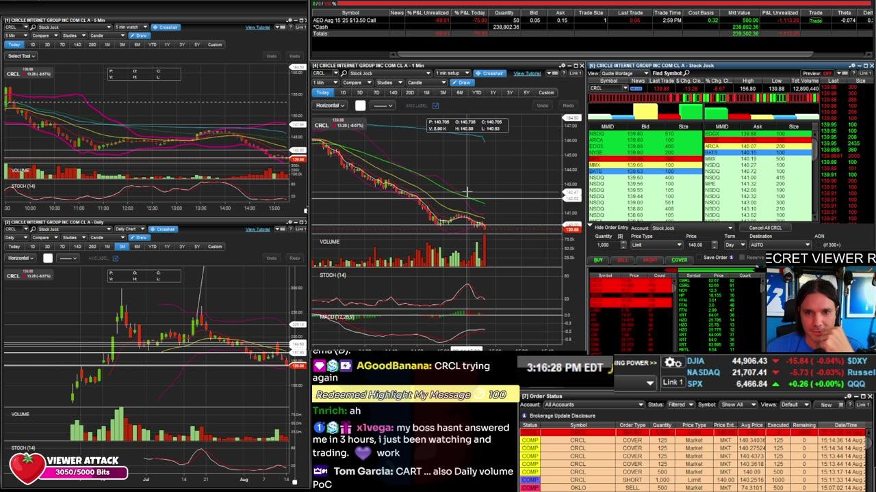Select the 14D range tab in 5 Min chart
The height and width of the screenshot is (492, 876).
pyautogui.click(x=77, y=44)
